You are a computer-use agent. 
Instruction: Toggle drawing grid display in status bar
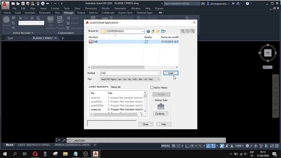(x=173, y=146)
